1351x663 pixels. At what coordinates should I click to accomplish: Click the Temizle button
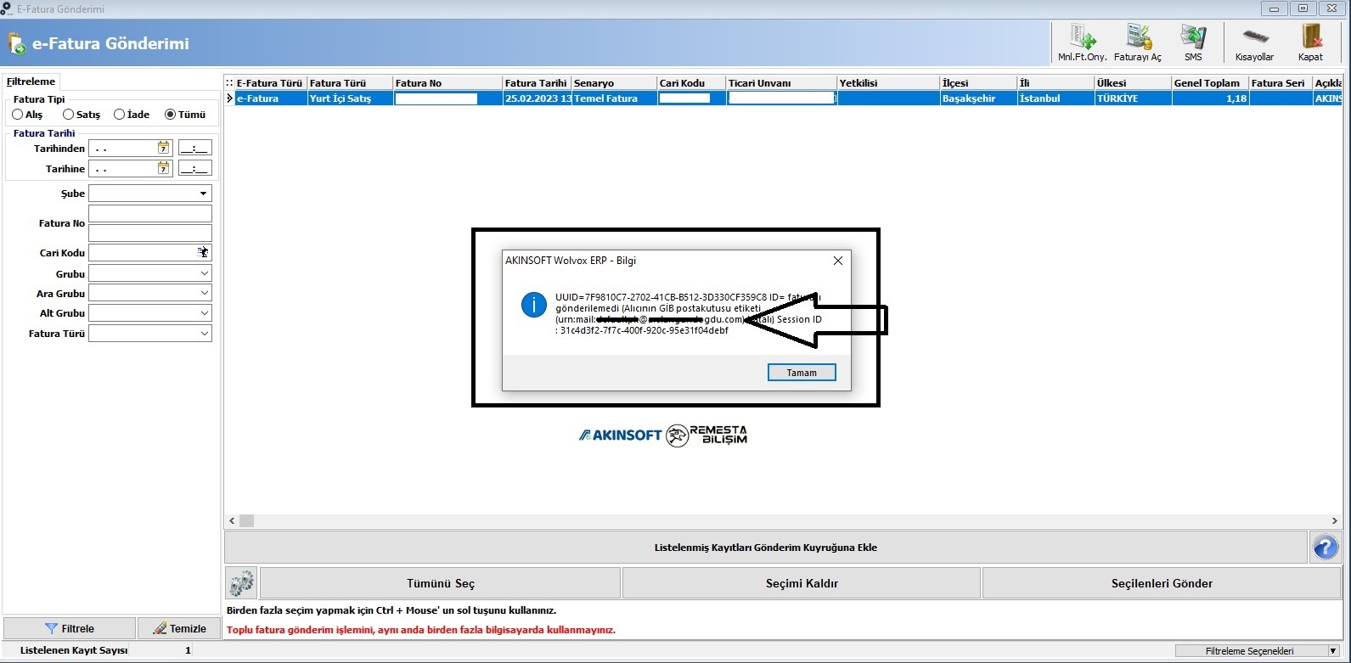click(x=179, y=628)
